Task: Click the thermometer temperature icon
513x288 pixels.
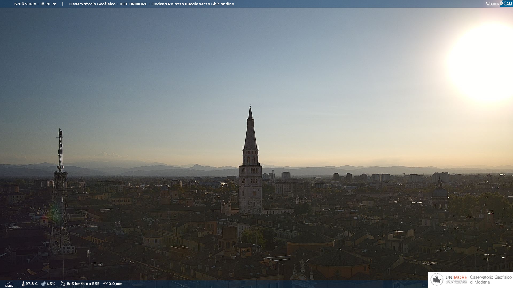Action: tap(23, 284)
